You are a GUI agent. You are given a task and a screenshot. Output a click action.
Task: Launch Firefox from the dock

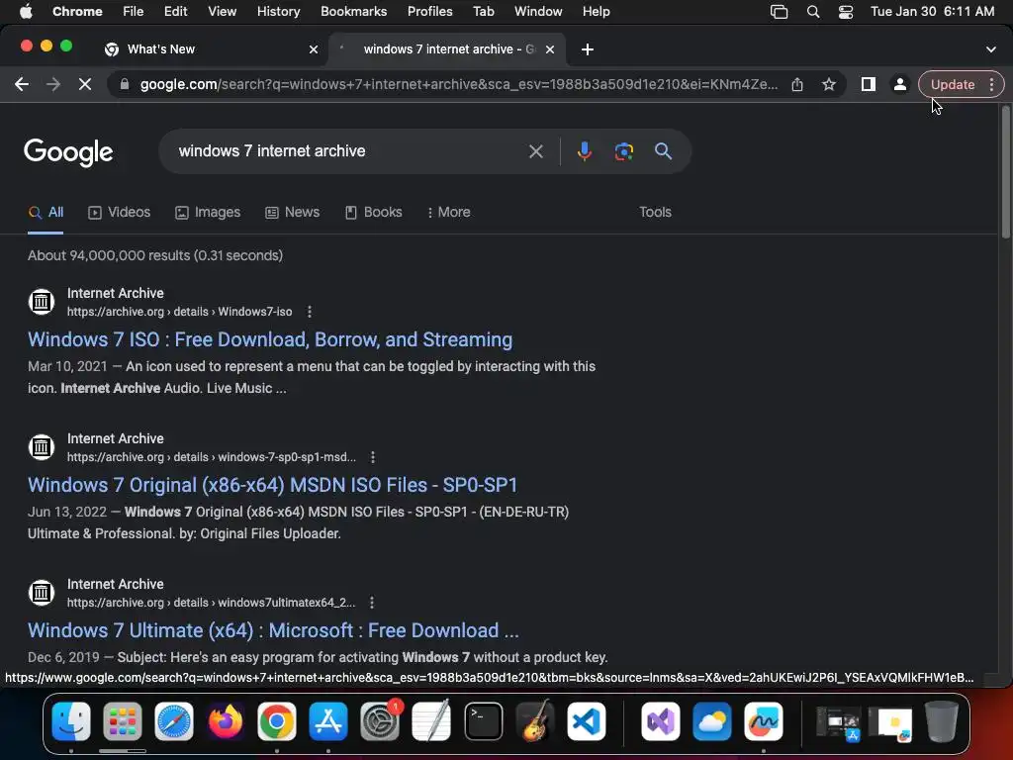click(226, 721)
